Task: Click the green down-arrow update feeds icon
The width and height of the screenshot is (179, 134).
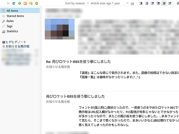Action: 19,3
